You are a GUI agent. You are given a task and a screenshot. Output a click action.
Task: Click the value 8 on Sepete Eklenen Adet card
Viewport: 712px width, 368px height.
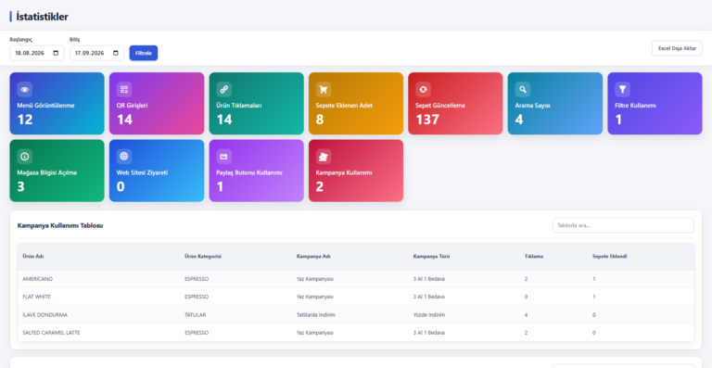pos(320,120)
